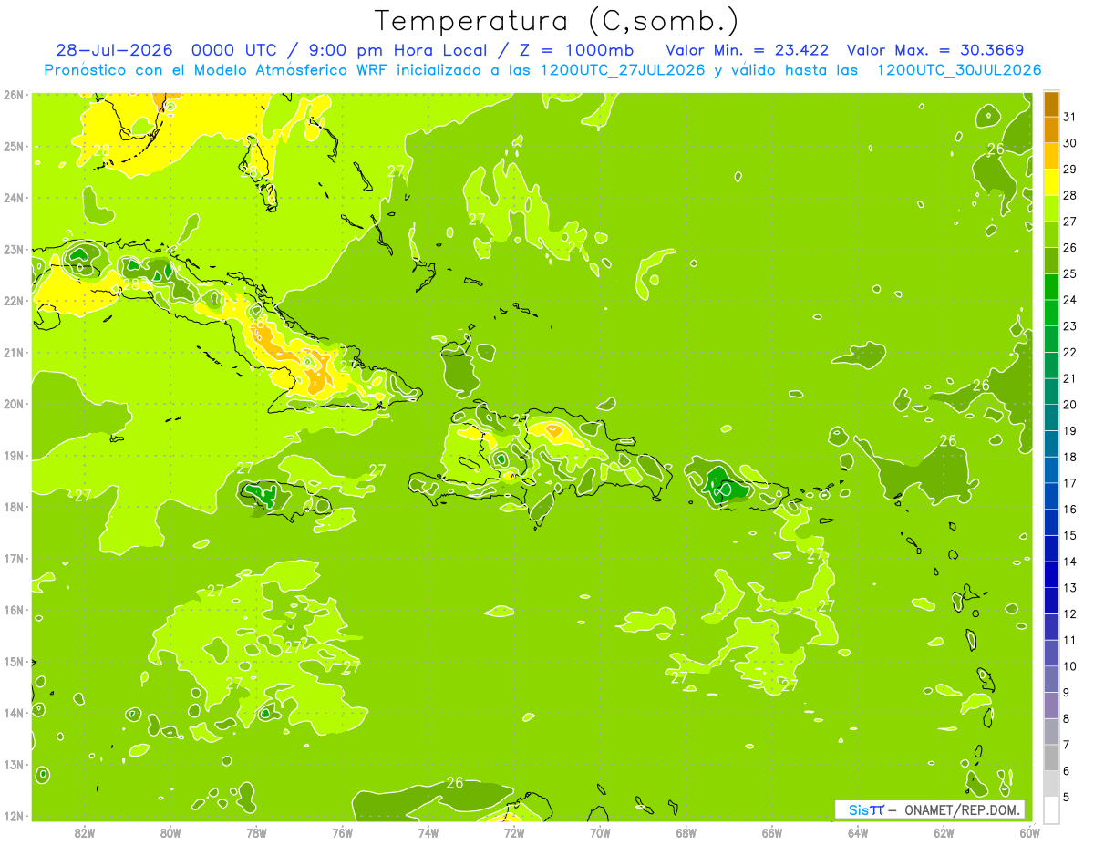Click the latitude axis label "26N"

click(14, 95)
